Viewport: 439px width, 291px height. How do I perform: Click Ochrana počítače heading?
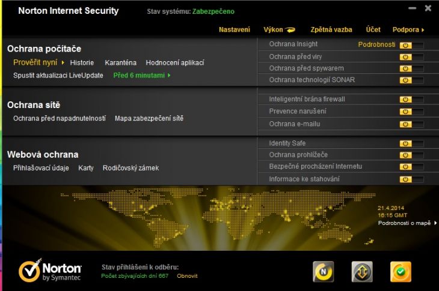coord(45,49)
